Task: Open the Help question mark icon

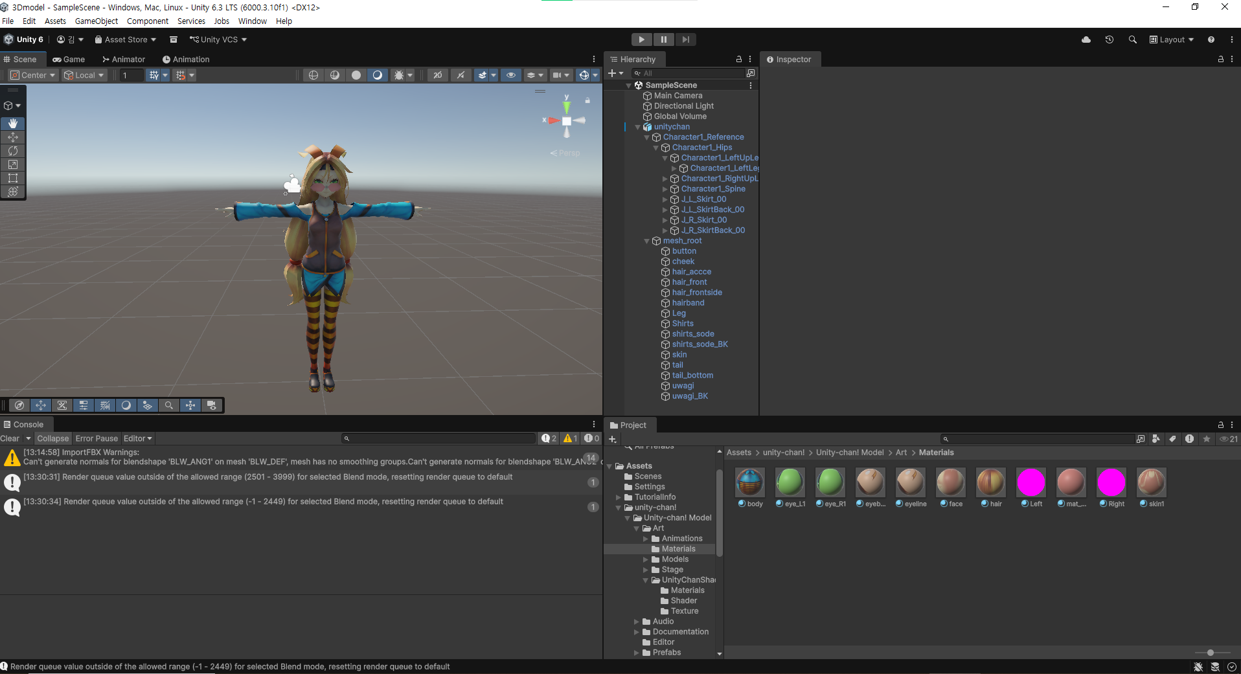Action: [1211, 39]
